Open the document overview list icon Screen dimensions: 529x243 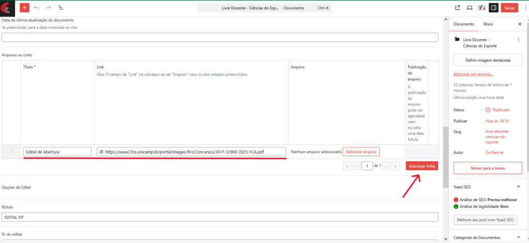coord(60,8)
